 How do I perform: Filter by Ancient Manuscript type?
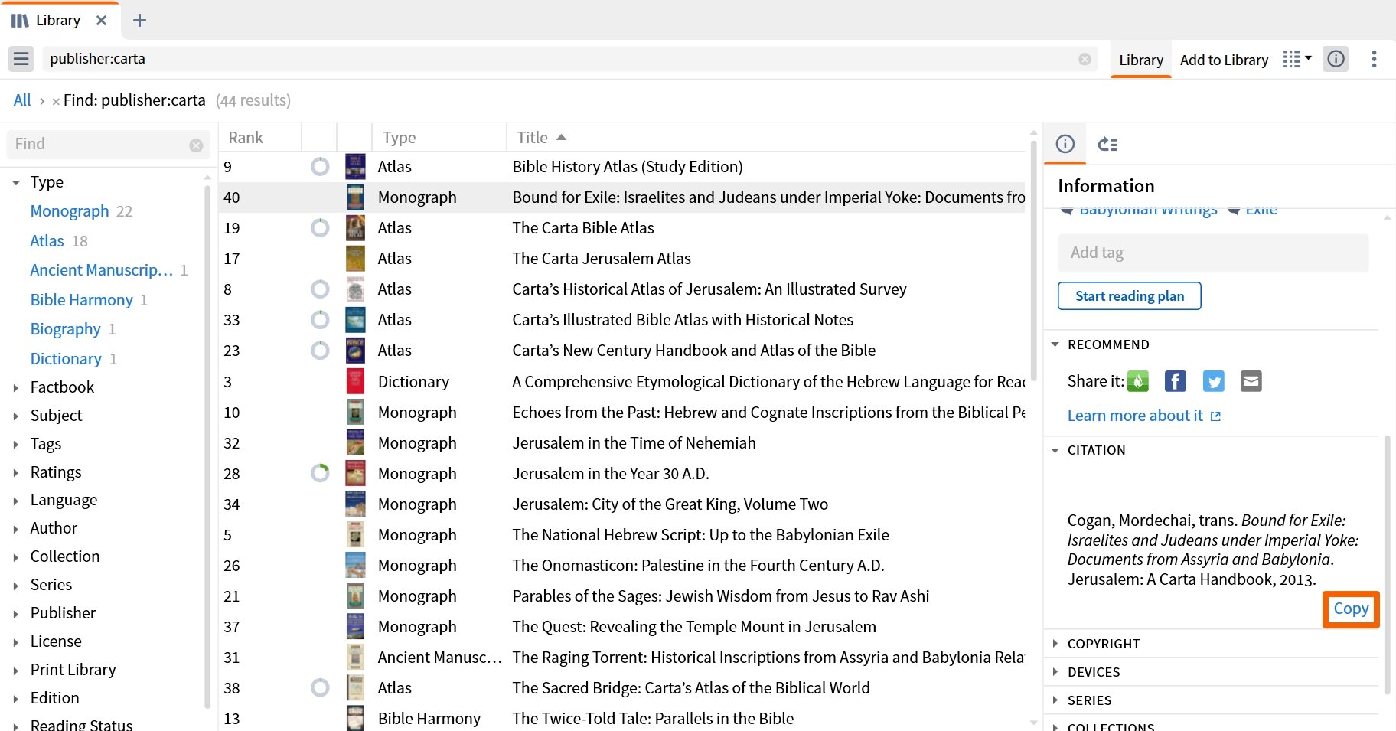(102, 270)
